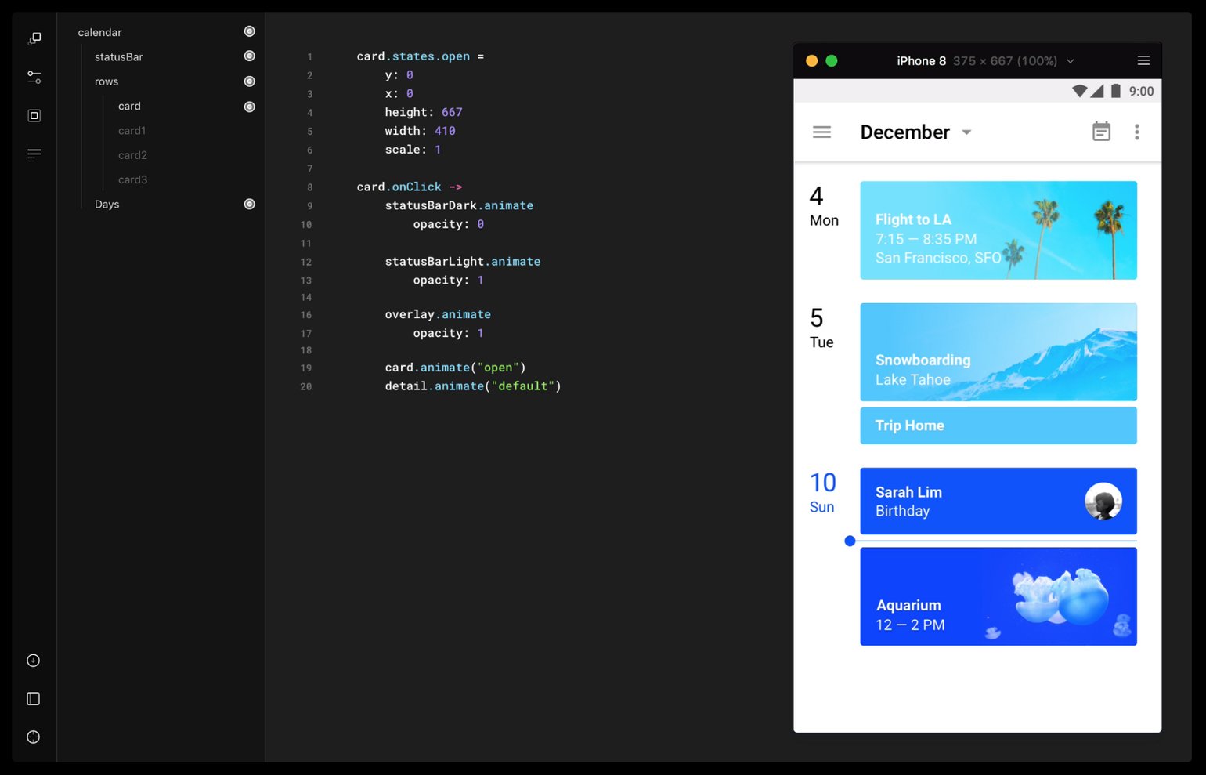Open the December month dropdown
The width and height of the screenshot is (1206, 775).
pos(966,132)
